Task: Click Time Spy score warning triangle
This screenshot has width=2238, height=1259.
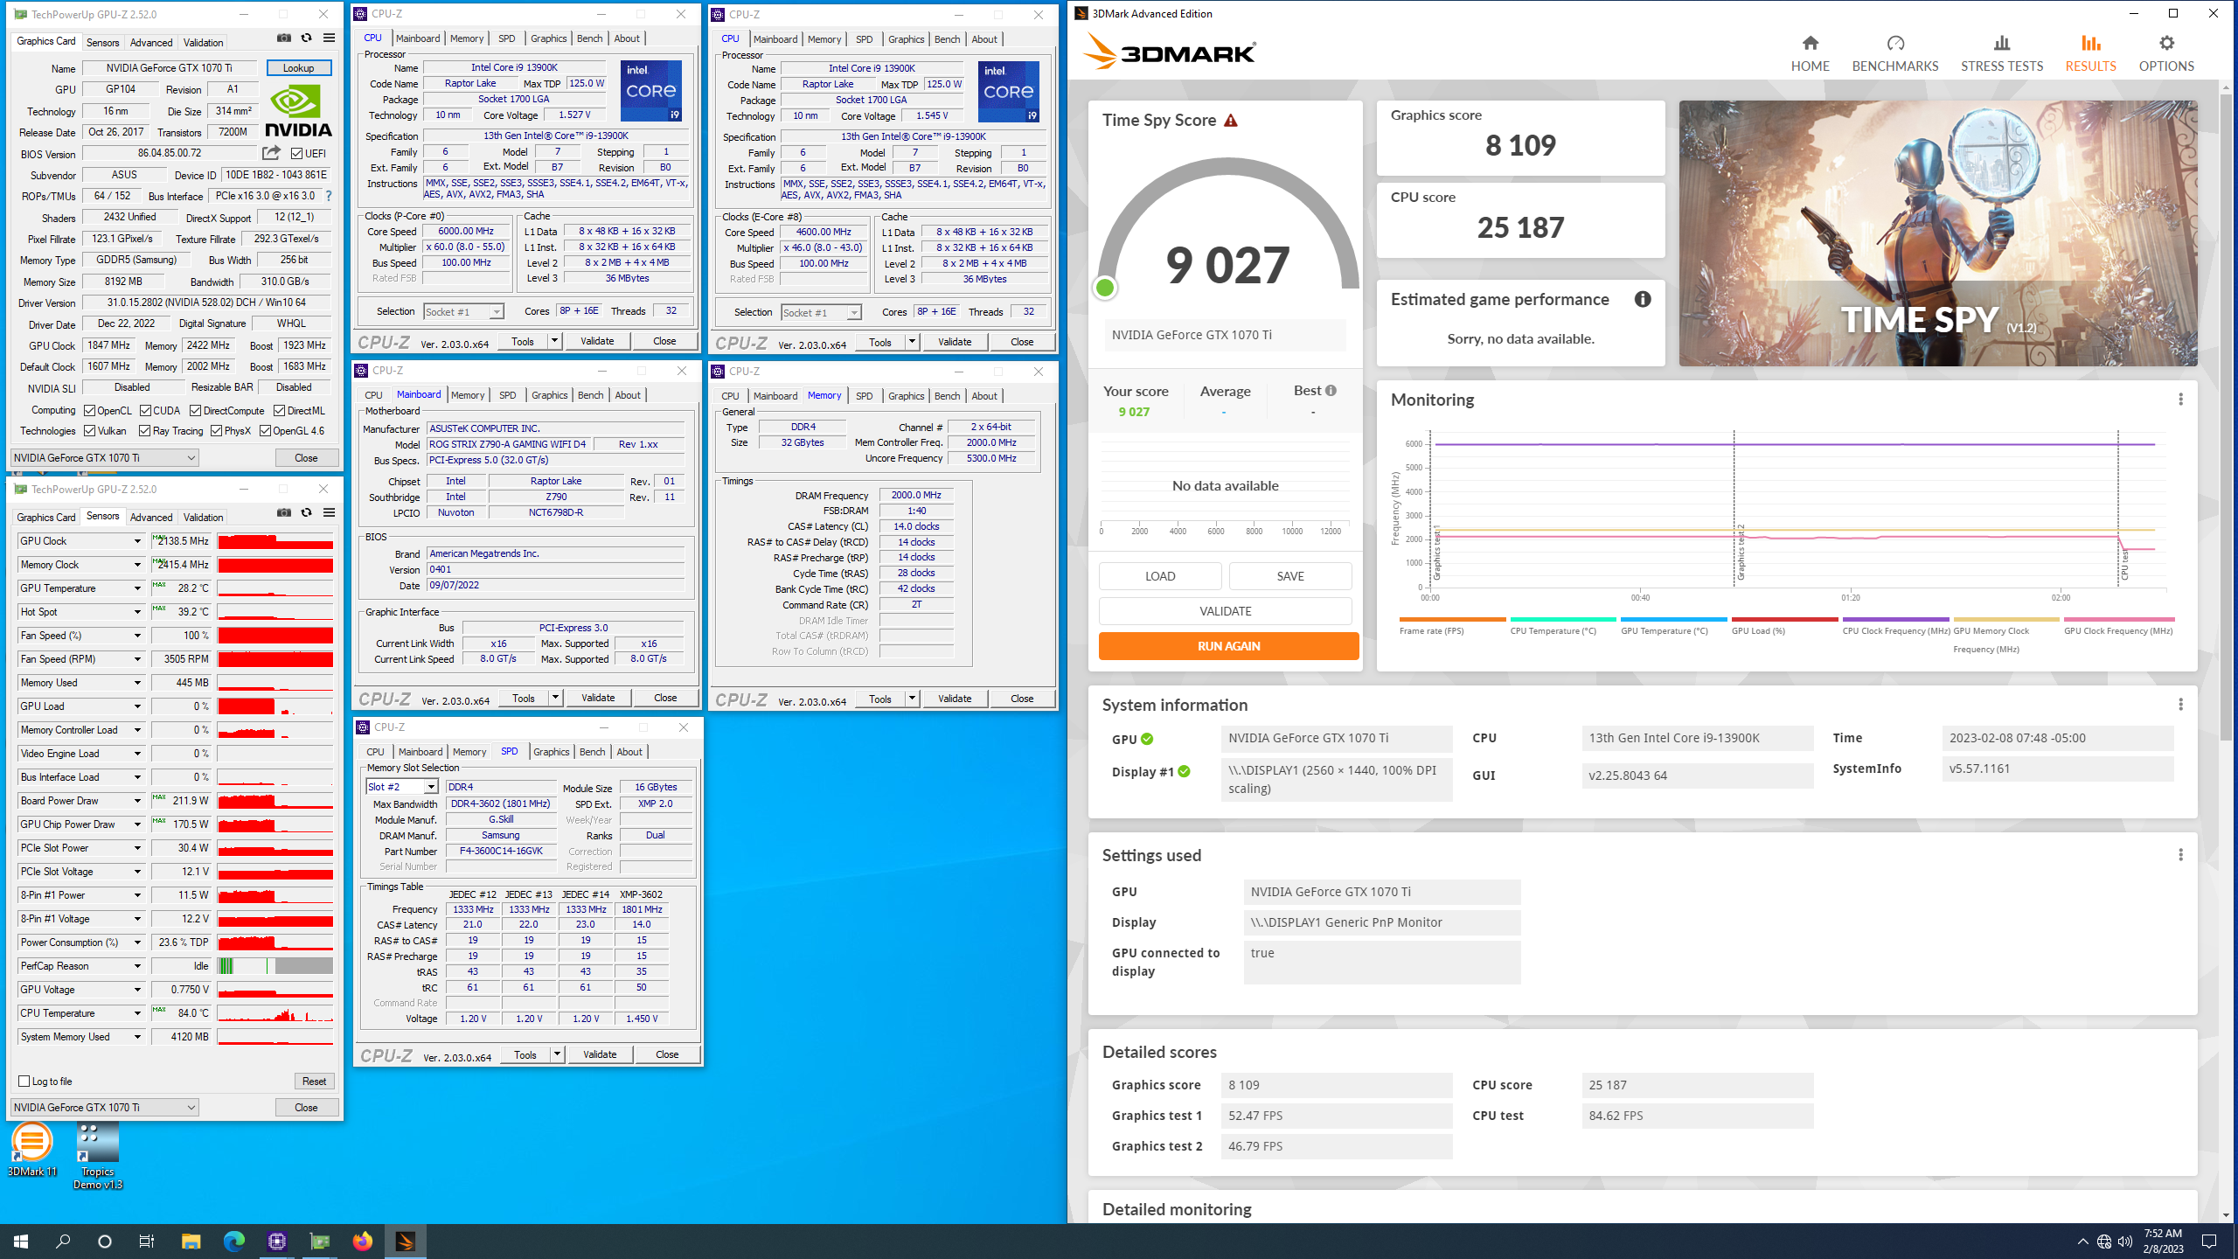Action: click(1231, 121)
